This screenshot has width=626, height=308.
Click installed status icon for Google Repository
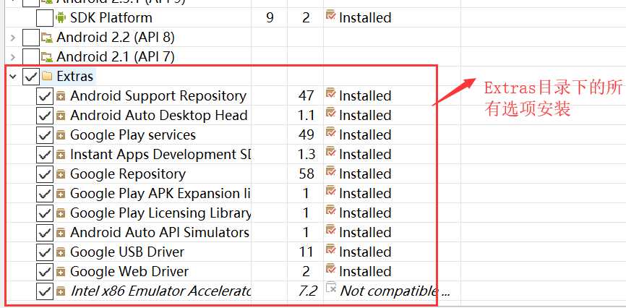point(330,172)
